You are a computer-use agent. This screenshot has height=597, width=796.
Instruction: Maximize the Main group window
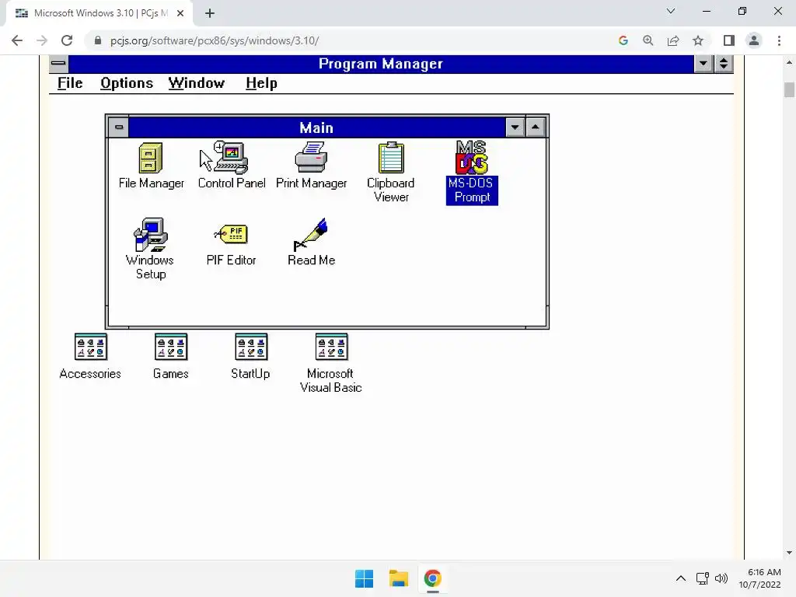(x=535, y=127)
